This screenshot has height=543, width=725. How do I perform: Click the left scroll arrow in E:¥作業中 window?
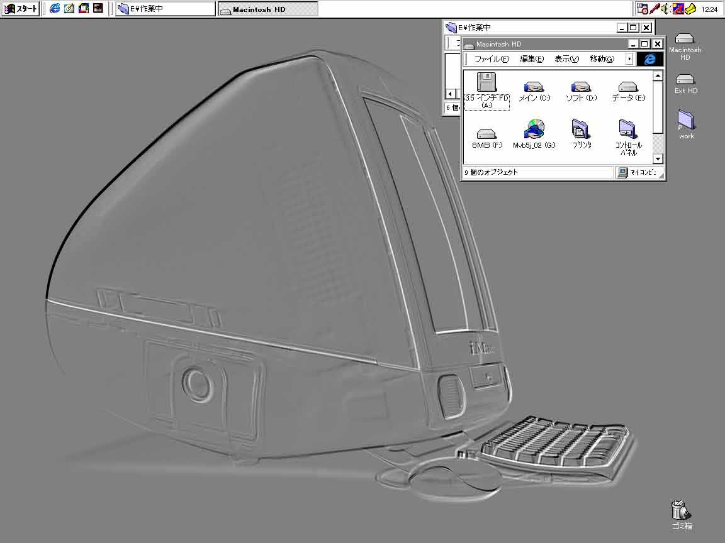click(x=450, y=94)
